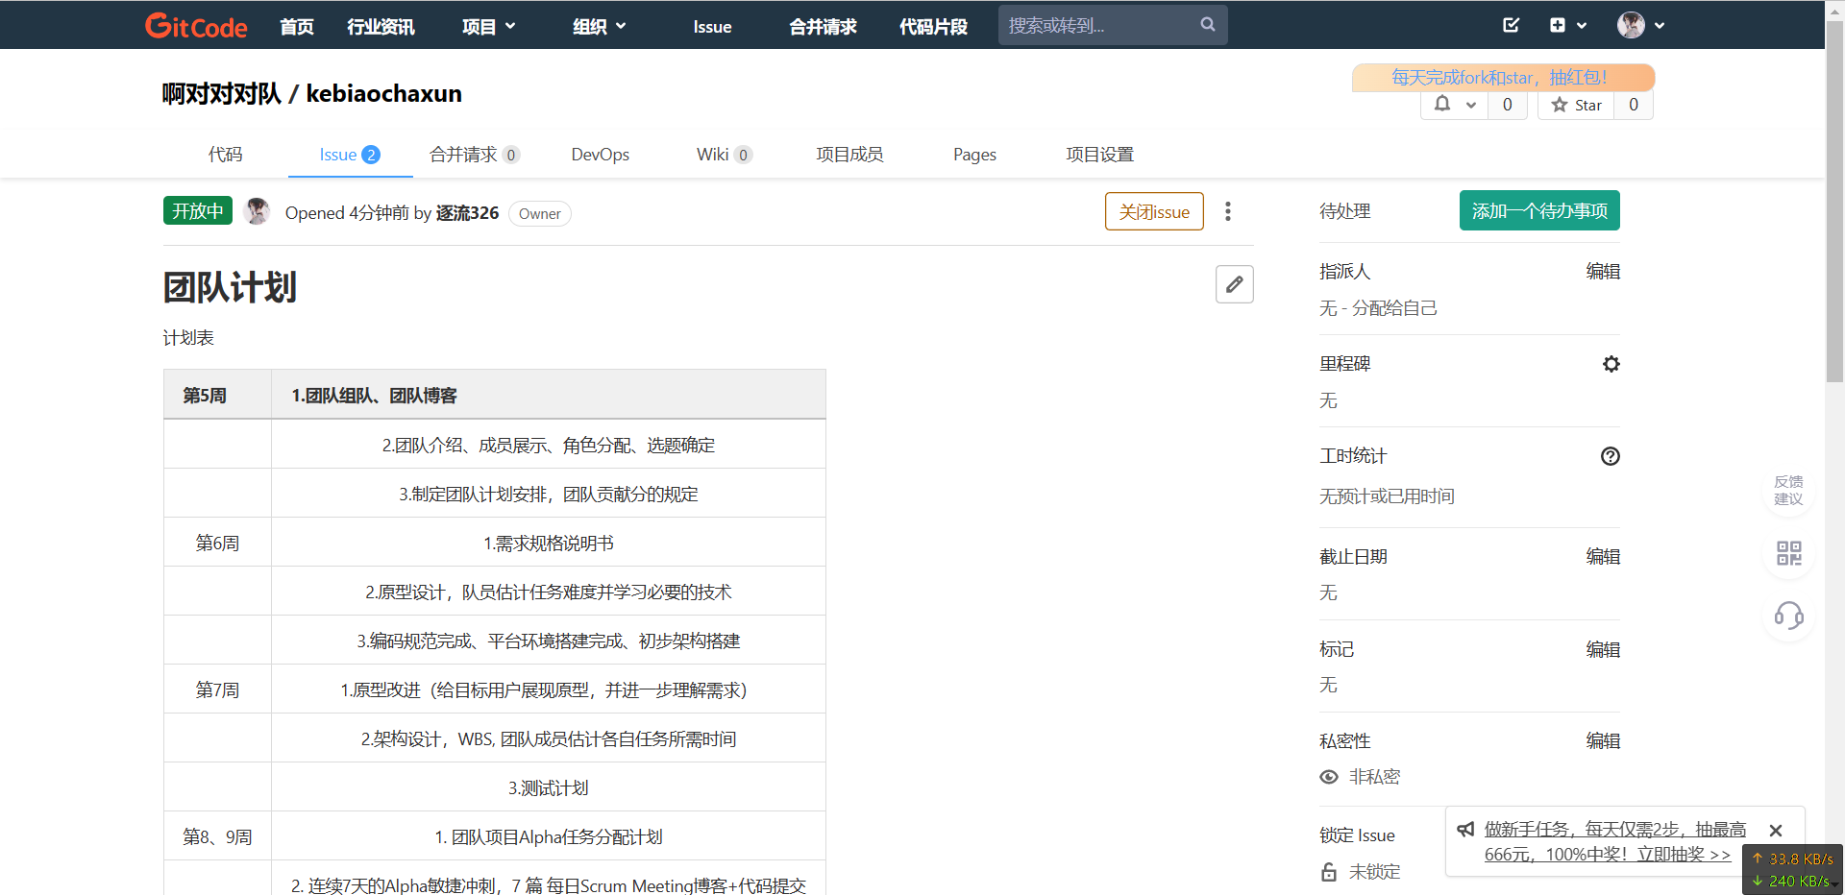Image resolution: width=1845 pixels, height=895 pixels.
Task: Click table cell 第7周
Action: click(x=217, y=689)
